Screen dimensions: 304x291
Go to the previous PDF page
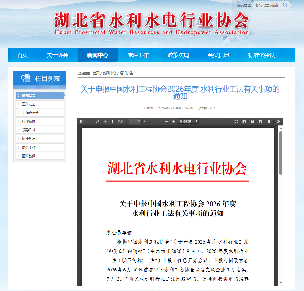[105, 122]
